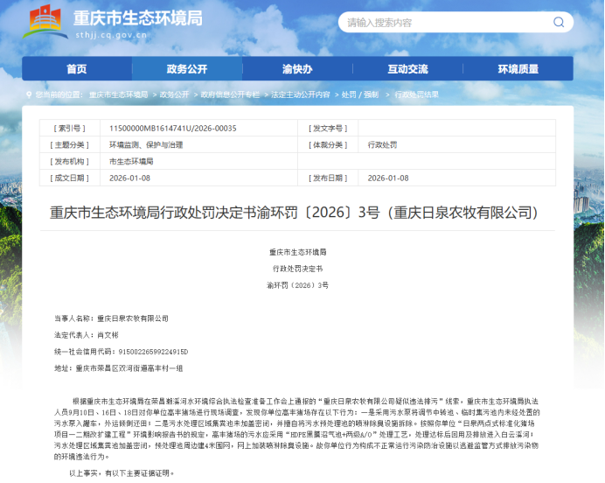Click the centered 重庆市生态环境局 line under headline
Image resolution: width=605 pixels, height=483 pixels.
click(297, 252)
